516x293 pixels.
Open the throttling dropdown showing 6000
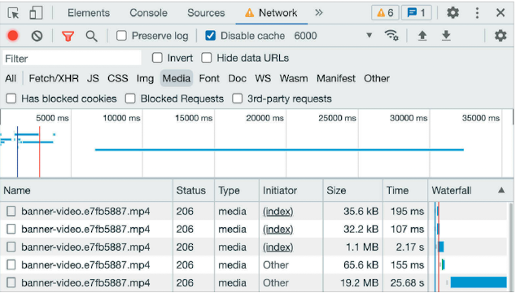click(x=333, y=36)
